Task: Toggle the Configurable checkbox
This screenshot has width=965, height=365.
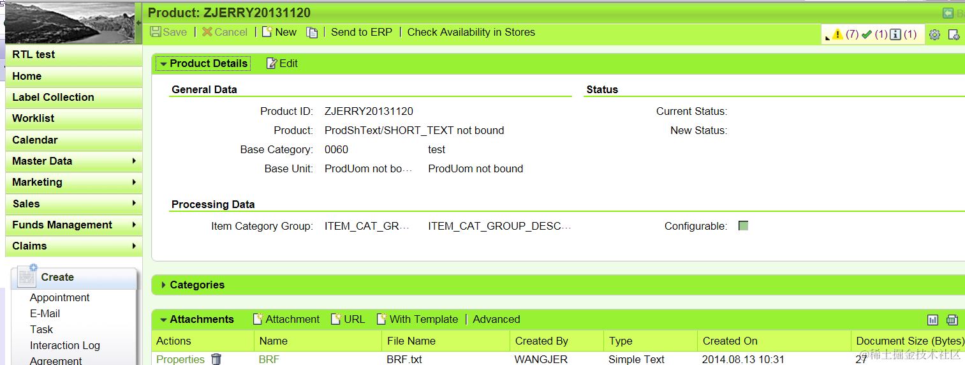Action: [743, 226]
